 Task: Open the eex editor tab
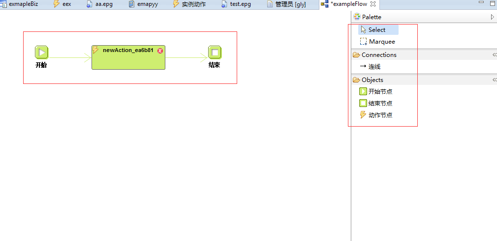pyautogui.click(x=62, y=4)
